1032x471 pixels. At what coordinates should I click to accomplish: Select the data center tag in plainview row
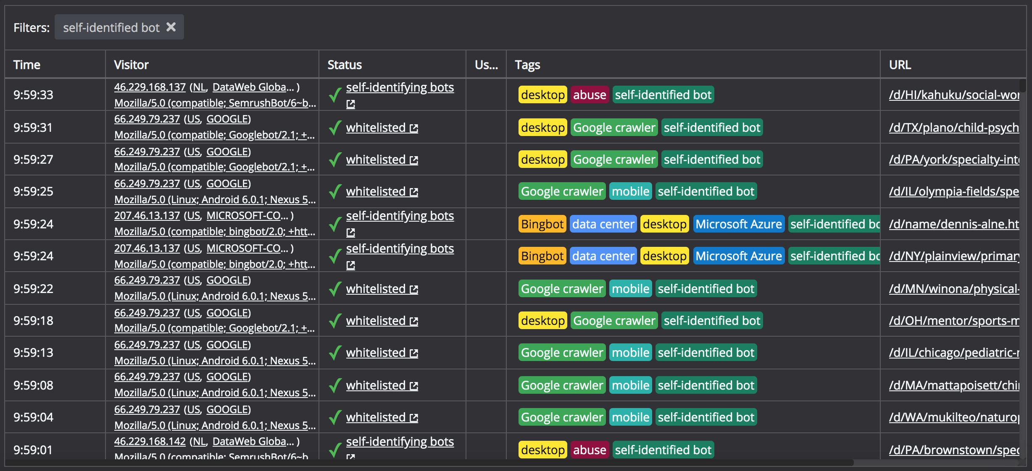click(x=603, y=256)
